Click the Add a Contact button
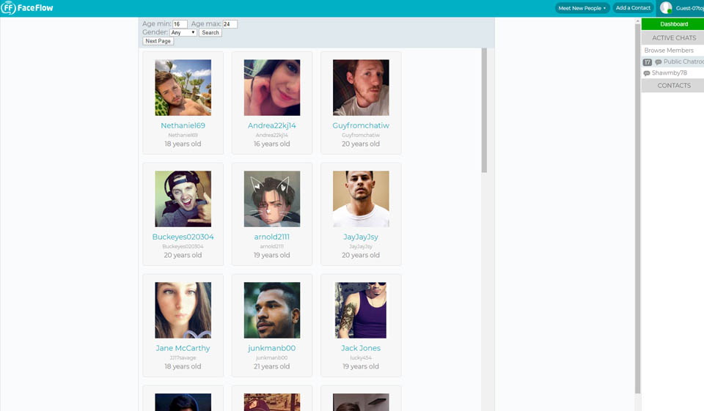Screen dimensions: 704x411 [x=633, y=8]
